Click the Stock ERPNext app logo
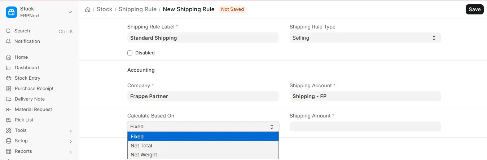 tap(11, 12)
